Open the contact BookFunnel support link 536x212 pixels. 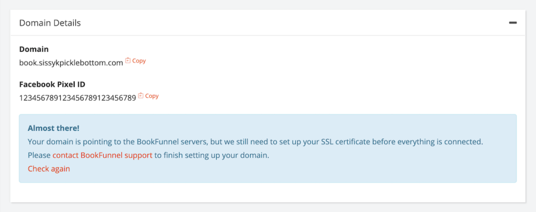[102, 155]
